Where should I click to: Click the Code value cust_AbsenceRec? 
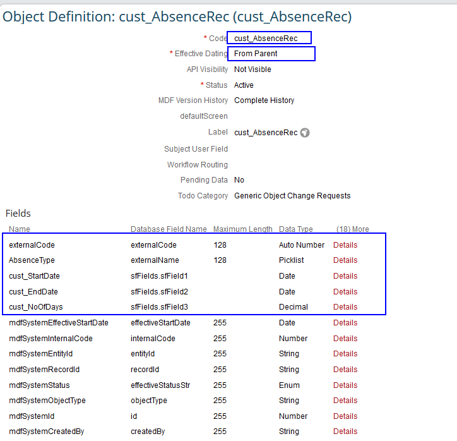click(x=265, y=39)
